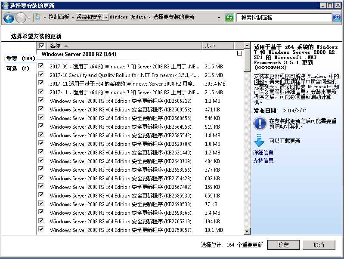Click the Back navigation arrow
Image resolution: width=344 pixels, height=259 pixels.
click(9, 18)
